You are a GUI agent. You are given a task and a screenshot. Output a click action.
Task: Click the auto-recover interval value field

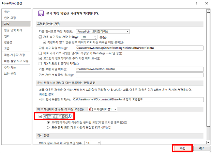pos(88,37)
